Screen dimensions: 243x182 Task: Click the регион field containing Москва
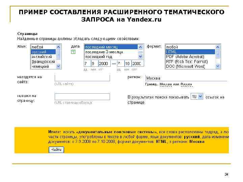186,78
